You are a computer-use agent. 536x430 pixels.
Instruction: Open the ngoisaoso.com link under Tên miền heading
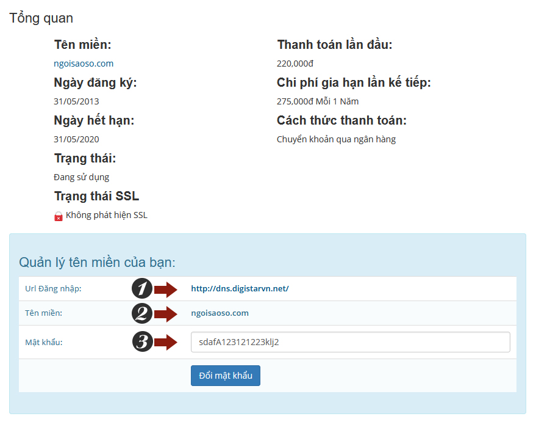84,64
